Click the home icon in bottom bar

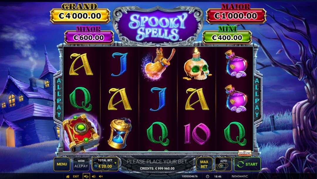pyautogui.click(x=68, y=176)
